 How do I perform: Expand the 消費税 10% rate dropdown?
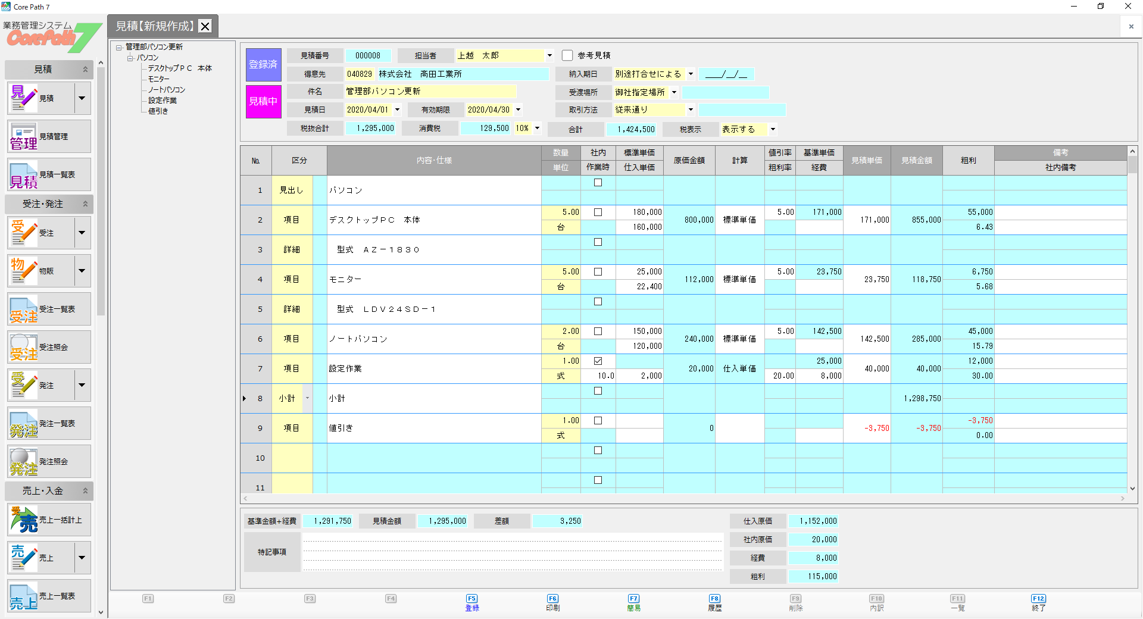click(537, 128)
